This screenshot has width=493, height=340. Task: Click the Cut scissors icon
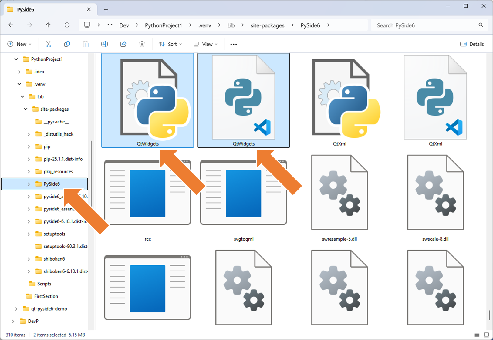point(48,44)
